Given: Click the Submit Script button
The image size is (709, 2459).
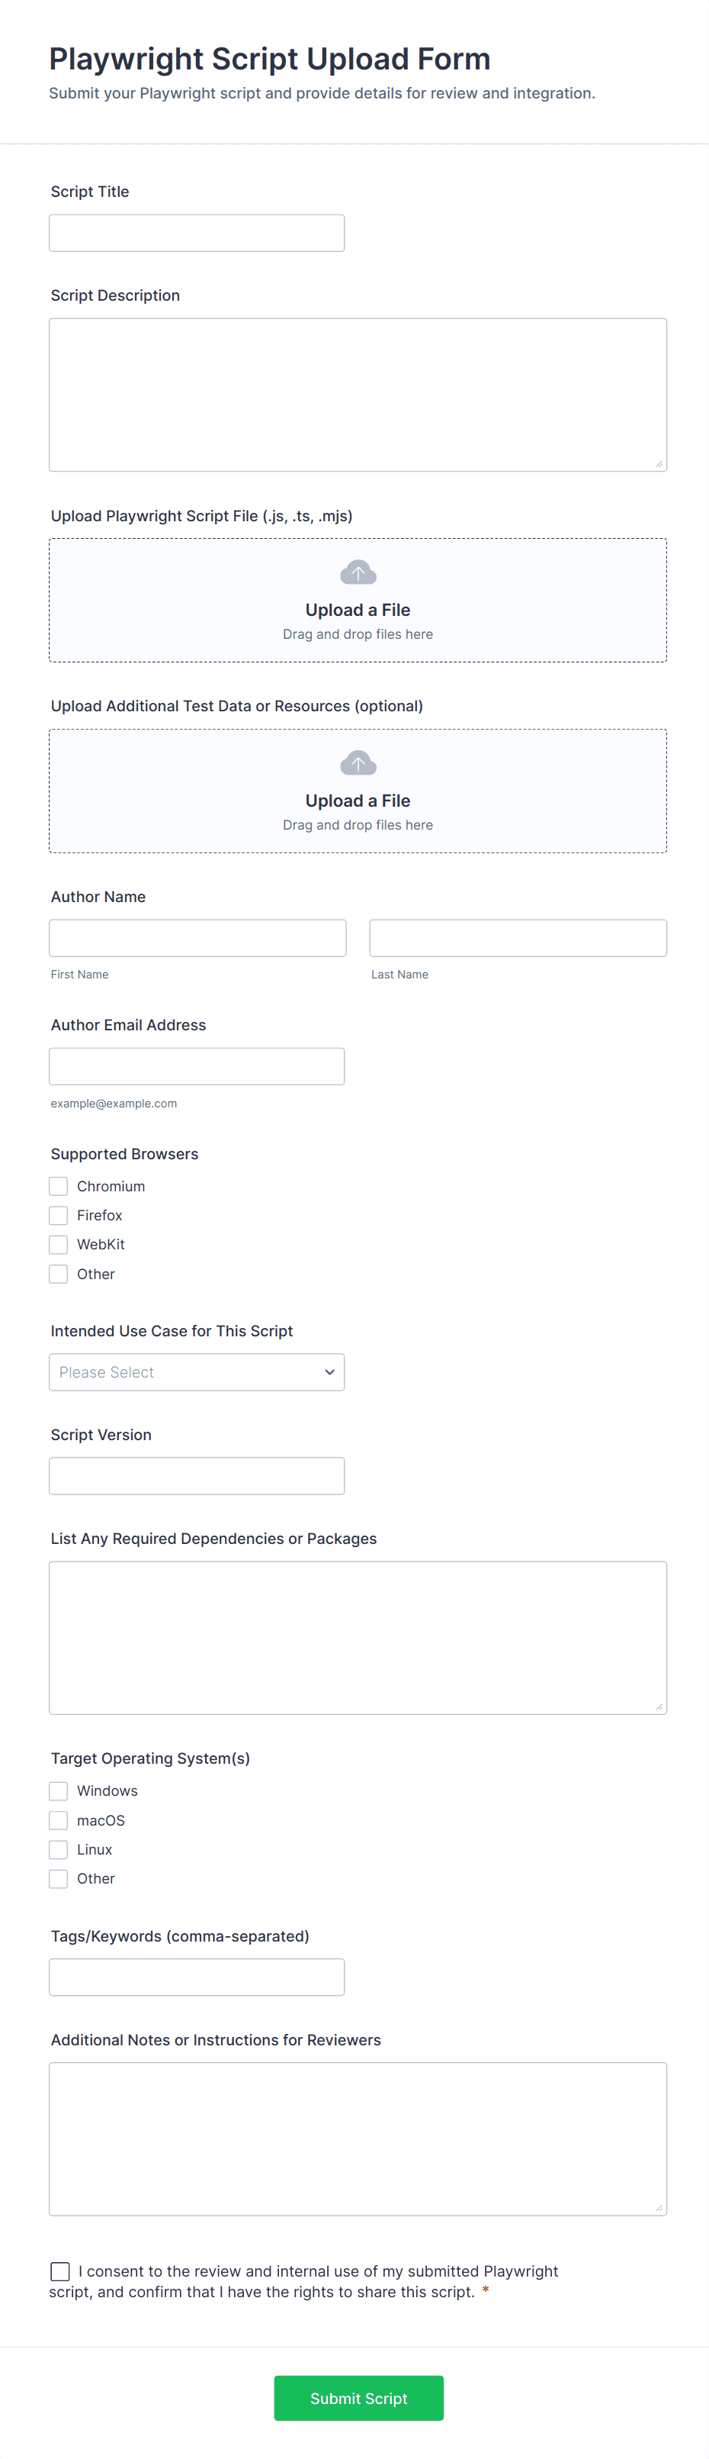Looking at the screenshot, I should coord(358,2398).
